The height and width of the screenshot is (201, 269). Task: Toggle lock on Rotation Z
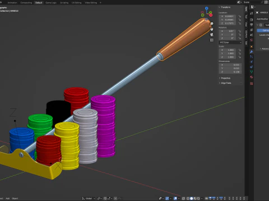tap(240, 38)
